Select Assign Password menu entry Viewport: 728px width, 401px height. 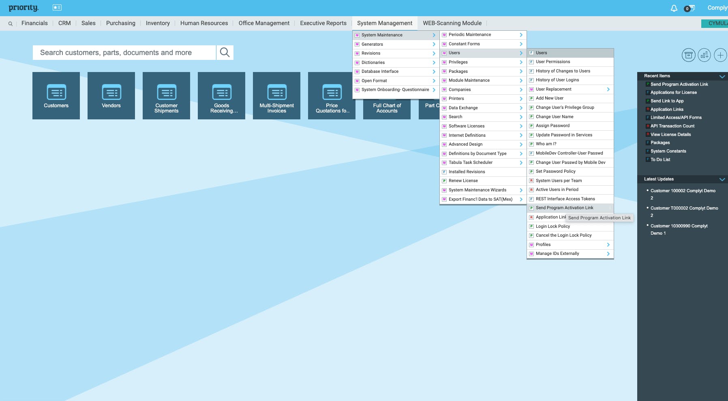click(x=570, y=126)
